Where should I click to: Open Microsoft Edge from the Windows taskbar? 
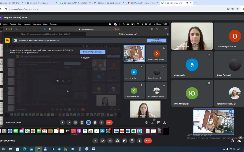pos(24,149)
